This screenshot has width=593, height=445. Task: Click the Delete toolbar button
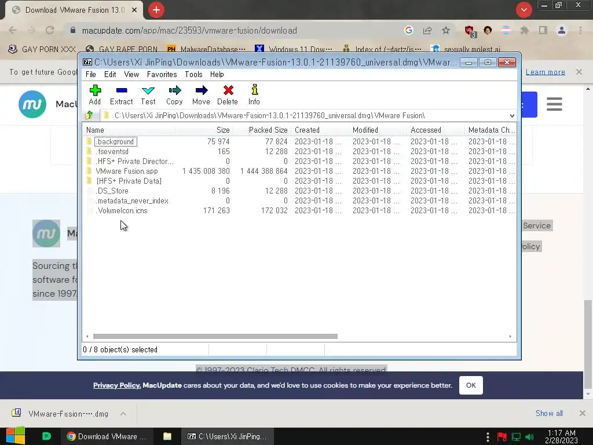(x=228, y=94)
